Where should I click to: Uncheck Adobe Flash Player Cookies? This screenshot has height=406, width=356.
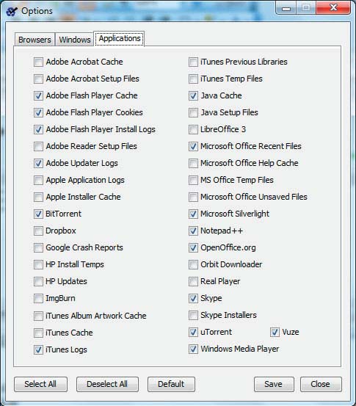pyautogui.click(x=38, y=112)
